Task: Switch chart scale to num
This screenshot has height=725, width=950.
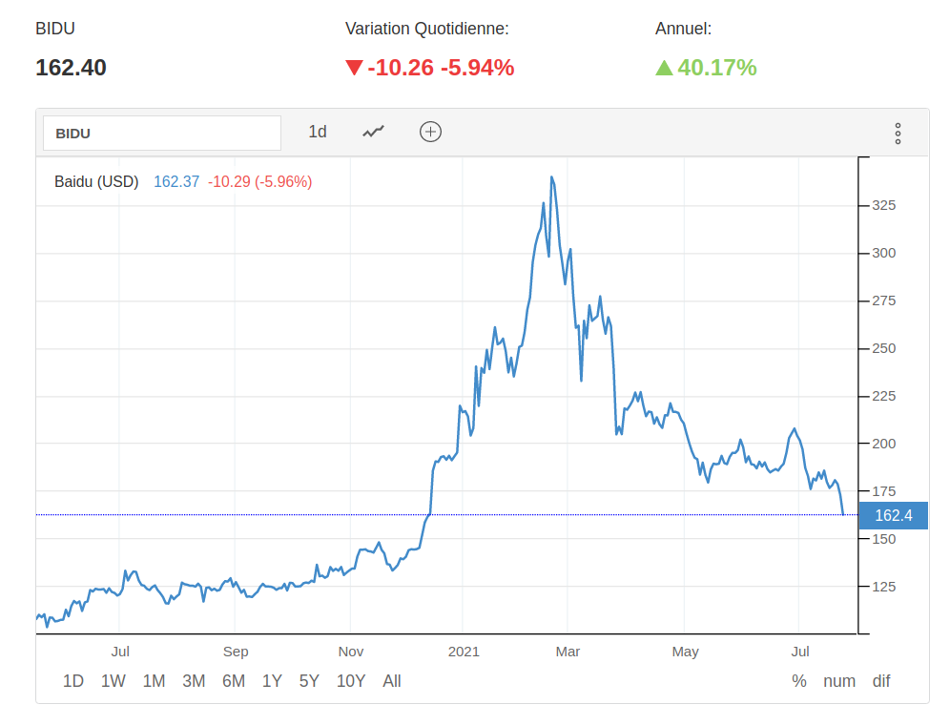Action: point(839,681)
